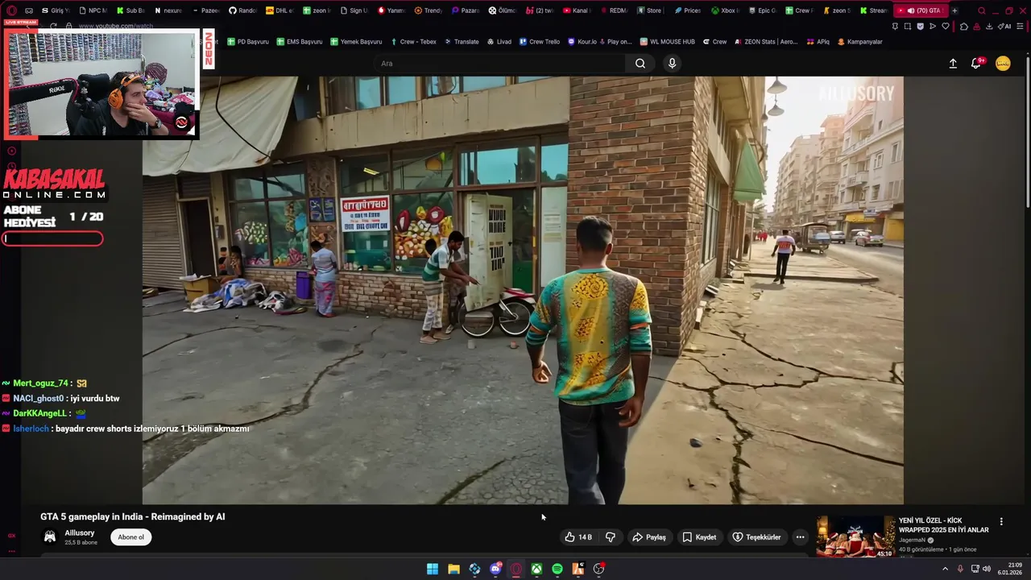Open the Windows Start menu
Viewport: 1031px width, 580px height.
(433, 570)
